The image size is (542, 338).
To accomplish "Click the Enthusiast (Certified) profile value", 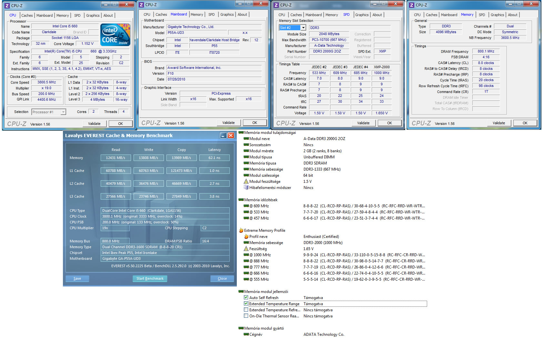I will [x=321, y=237].
